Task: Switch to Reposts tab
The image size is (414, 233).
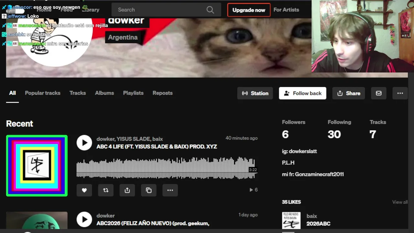Action: click(x=163, y=93)
